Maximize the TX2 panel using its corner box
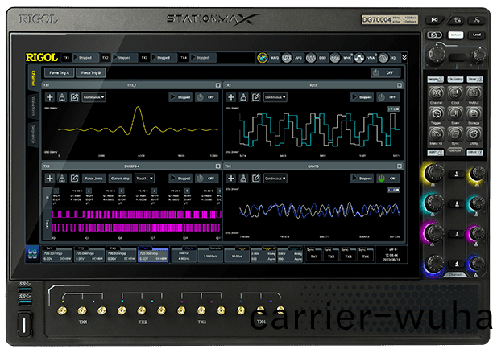This screenshot has height=353, width=497. click(x=399, y=84)
